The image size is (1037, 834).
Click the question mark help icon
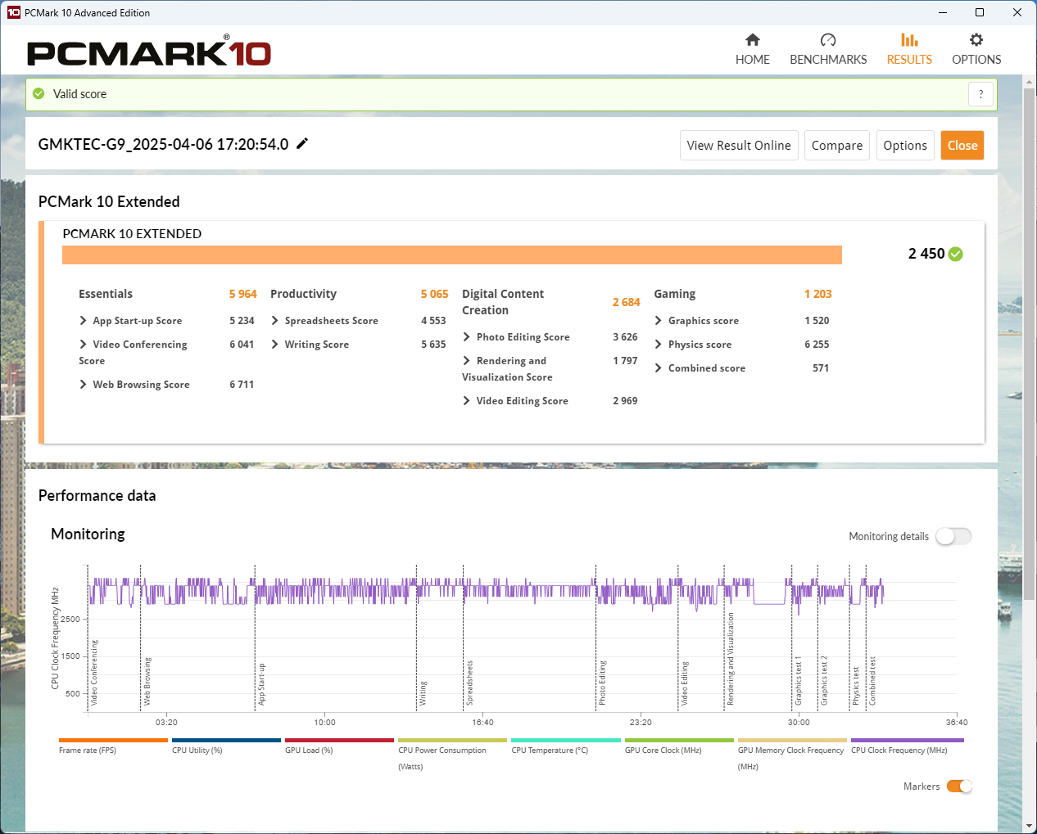coord(980,94)
